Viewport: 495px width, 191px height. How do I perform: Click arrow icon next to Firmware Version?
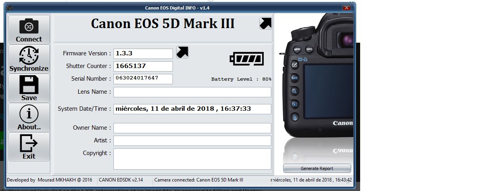pos(182,52)
